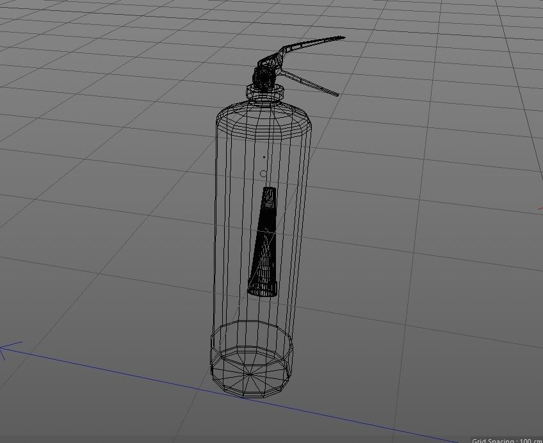The height and width of the screenshot is (443, 543).
Task: Select the extinguisher's upper lever handle
Action: [x=312, y=44]
